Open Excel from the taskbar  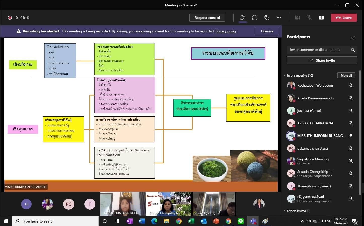coord(191,221)
